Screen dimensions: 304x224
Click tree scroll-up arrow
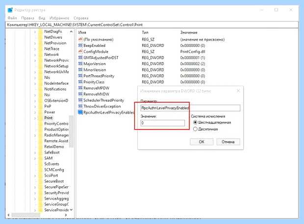[71, 31]
